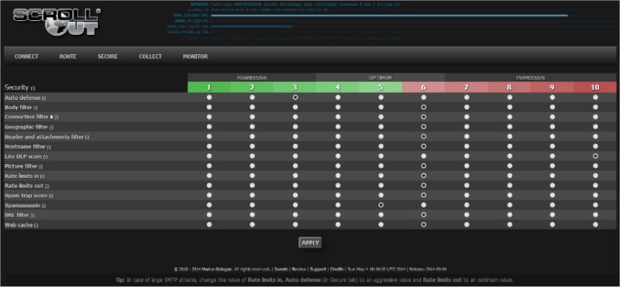620x287 pixels.
Task: Set URL filter to level 5
Action: [381, 215]
